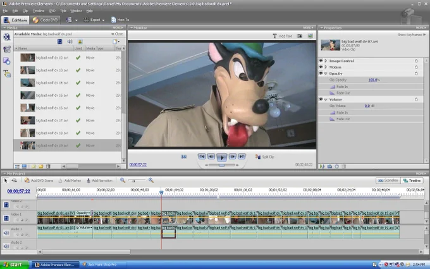Open the Media view icon in Media sidebar
The height and width of the screenshot is (269, 430).
(x=6, y=37)
